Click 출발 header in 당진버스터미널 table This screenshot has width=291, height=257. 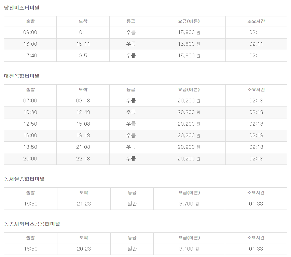[x=30, y=21]
